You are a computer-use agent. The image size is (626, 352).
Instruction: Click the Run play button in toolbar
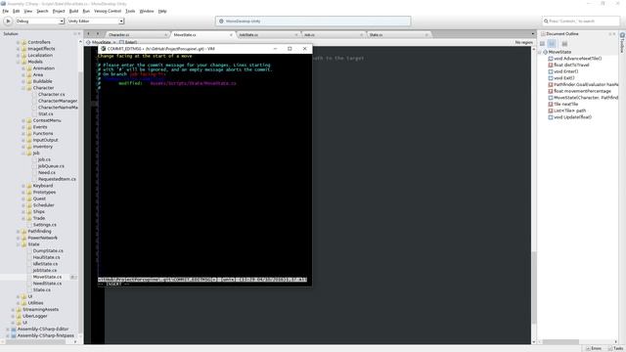(8, 22)
